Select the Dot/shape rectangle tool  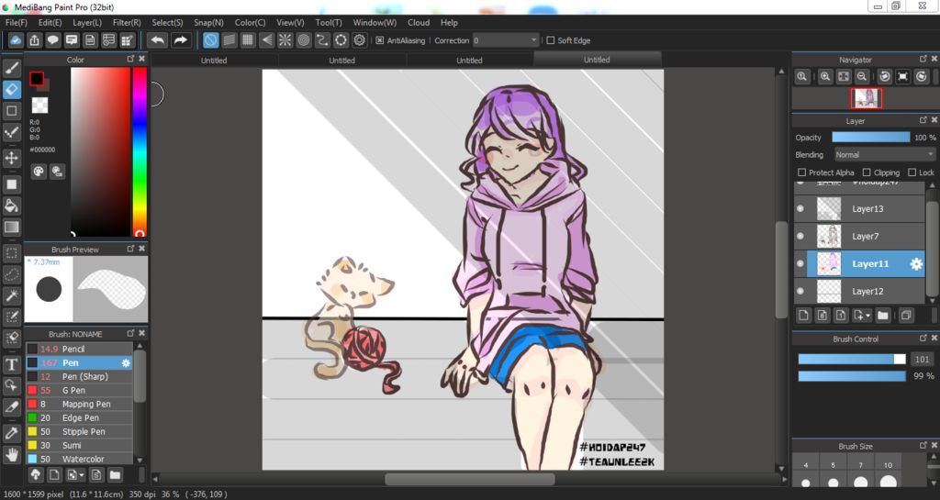pyautogui.click(x=11, y=111)
